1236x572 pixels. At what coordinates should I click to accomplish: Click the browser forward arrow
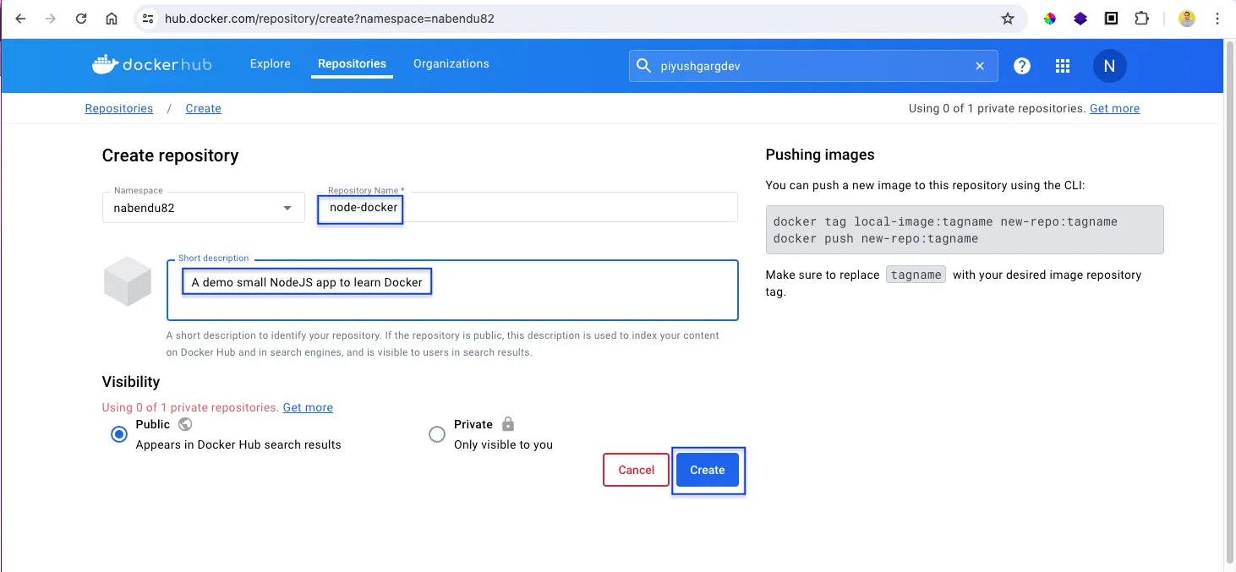(x=51, y=19)
